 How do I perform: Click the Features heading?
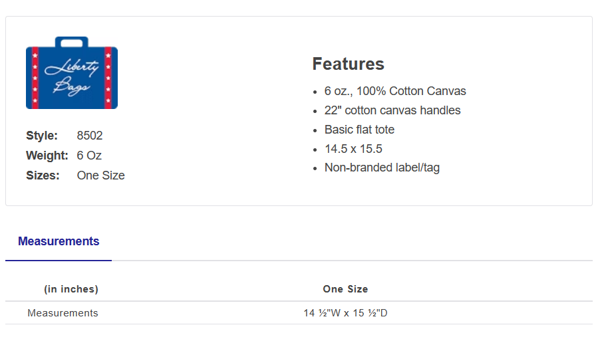pos(348,64)
